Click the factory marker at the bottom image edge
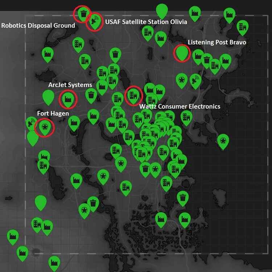The image size is (272, 272). 54,264
